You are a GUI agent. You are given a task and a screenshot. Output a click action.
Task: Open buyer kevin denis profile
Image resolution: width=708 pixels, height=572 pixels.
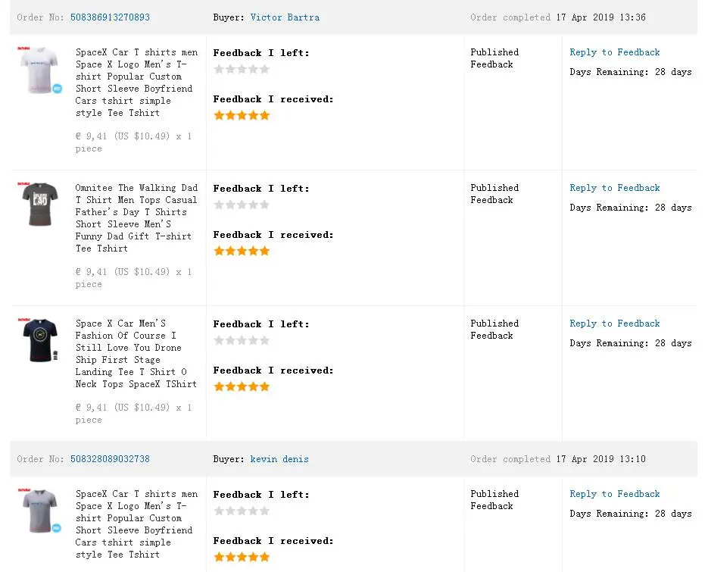tap(279, 459)
